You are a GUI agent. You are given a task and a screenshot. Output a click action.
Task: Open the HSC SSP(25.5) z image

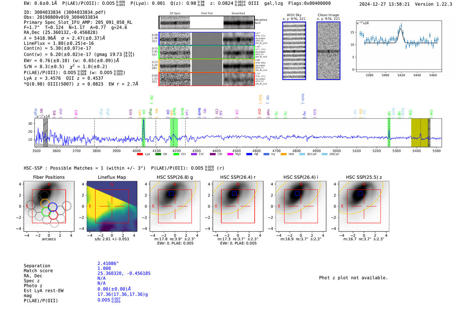tap(364, 206)
